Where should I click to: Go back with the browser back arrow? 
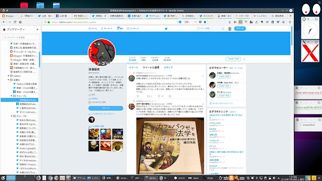4,22
